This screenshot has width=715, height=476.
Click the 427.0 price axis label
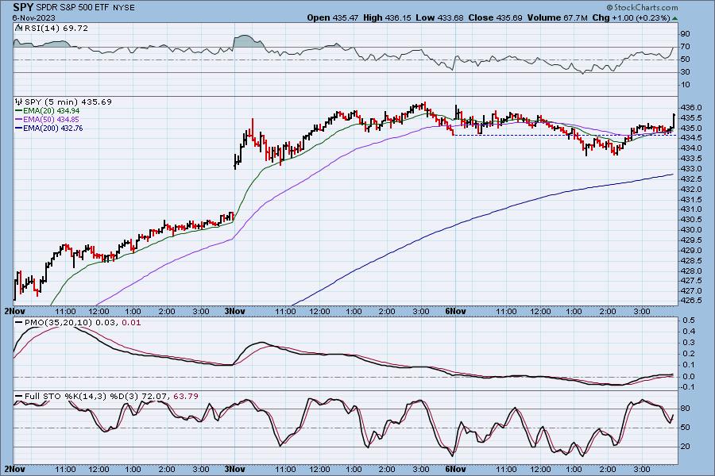691,291
